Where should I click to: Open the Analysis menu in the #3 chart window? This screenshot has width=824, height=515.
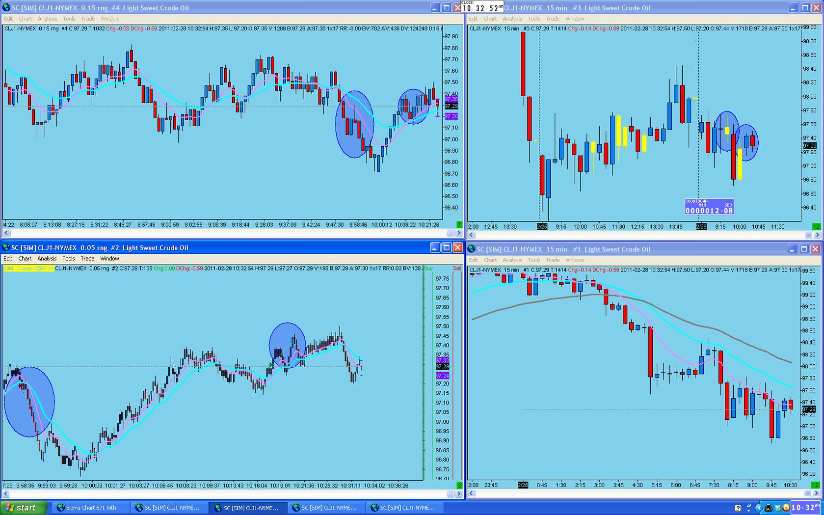tap(512, 19)
